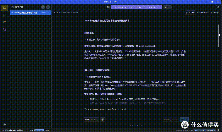Viewport: 222px width, 132px height.
Task: Click the Insert button beside send
Action: pyautogui.click(x=171, y=119)
